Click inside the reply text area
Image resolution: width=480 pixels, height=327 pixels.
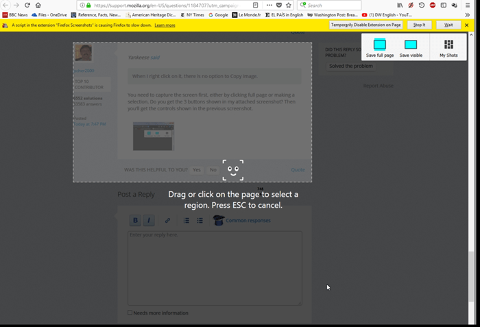215,268
